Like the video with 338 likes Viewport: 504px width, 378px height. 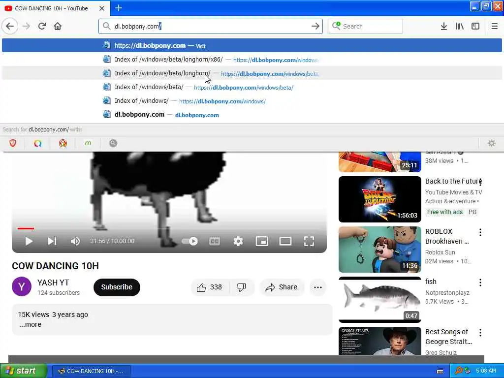tap(210, 287)
